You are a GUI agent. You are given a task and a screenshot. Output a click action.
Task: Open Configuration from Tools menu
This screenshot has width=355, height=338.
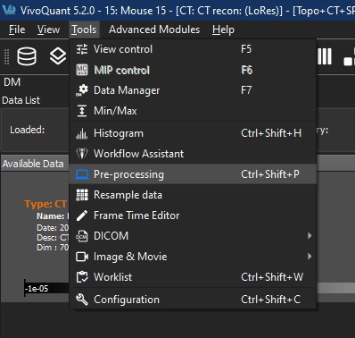(193, 300)
